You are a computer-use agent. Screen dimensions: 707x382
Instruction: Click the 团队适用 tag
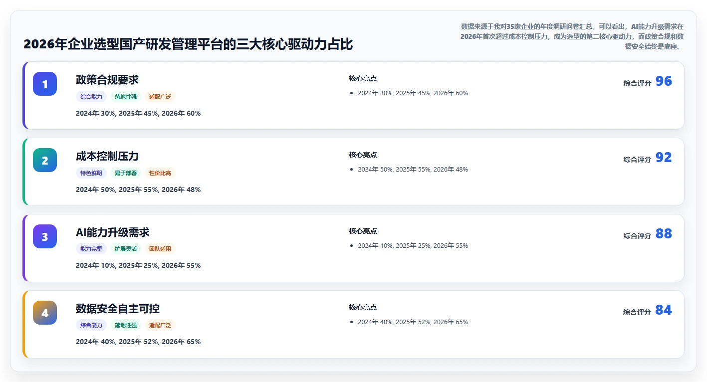(160, 249)
